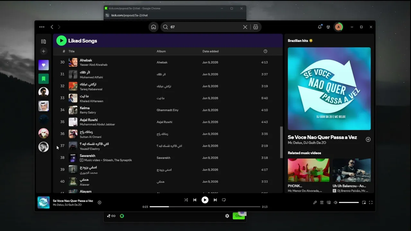The width and height of the screenshot is (411, 231).
Task: Open Liked Songs heart tile in the sidebar
Action: (44, 65)
